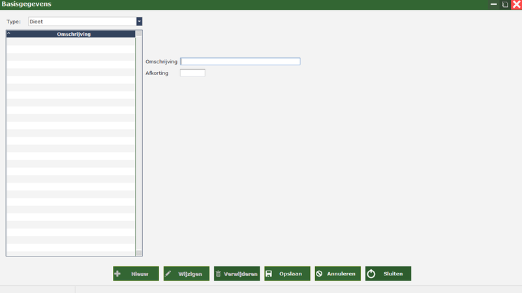This screenshot has width=522, height=293.
Task: Click the Basisgegevens title bar text
Action: click(27, 5)
